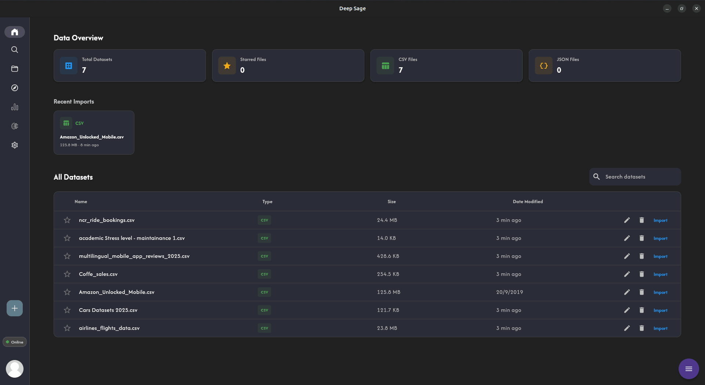Open the purple floating menu button
This screenshot has width=705, height=385.
point(688,368)
